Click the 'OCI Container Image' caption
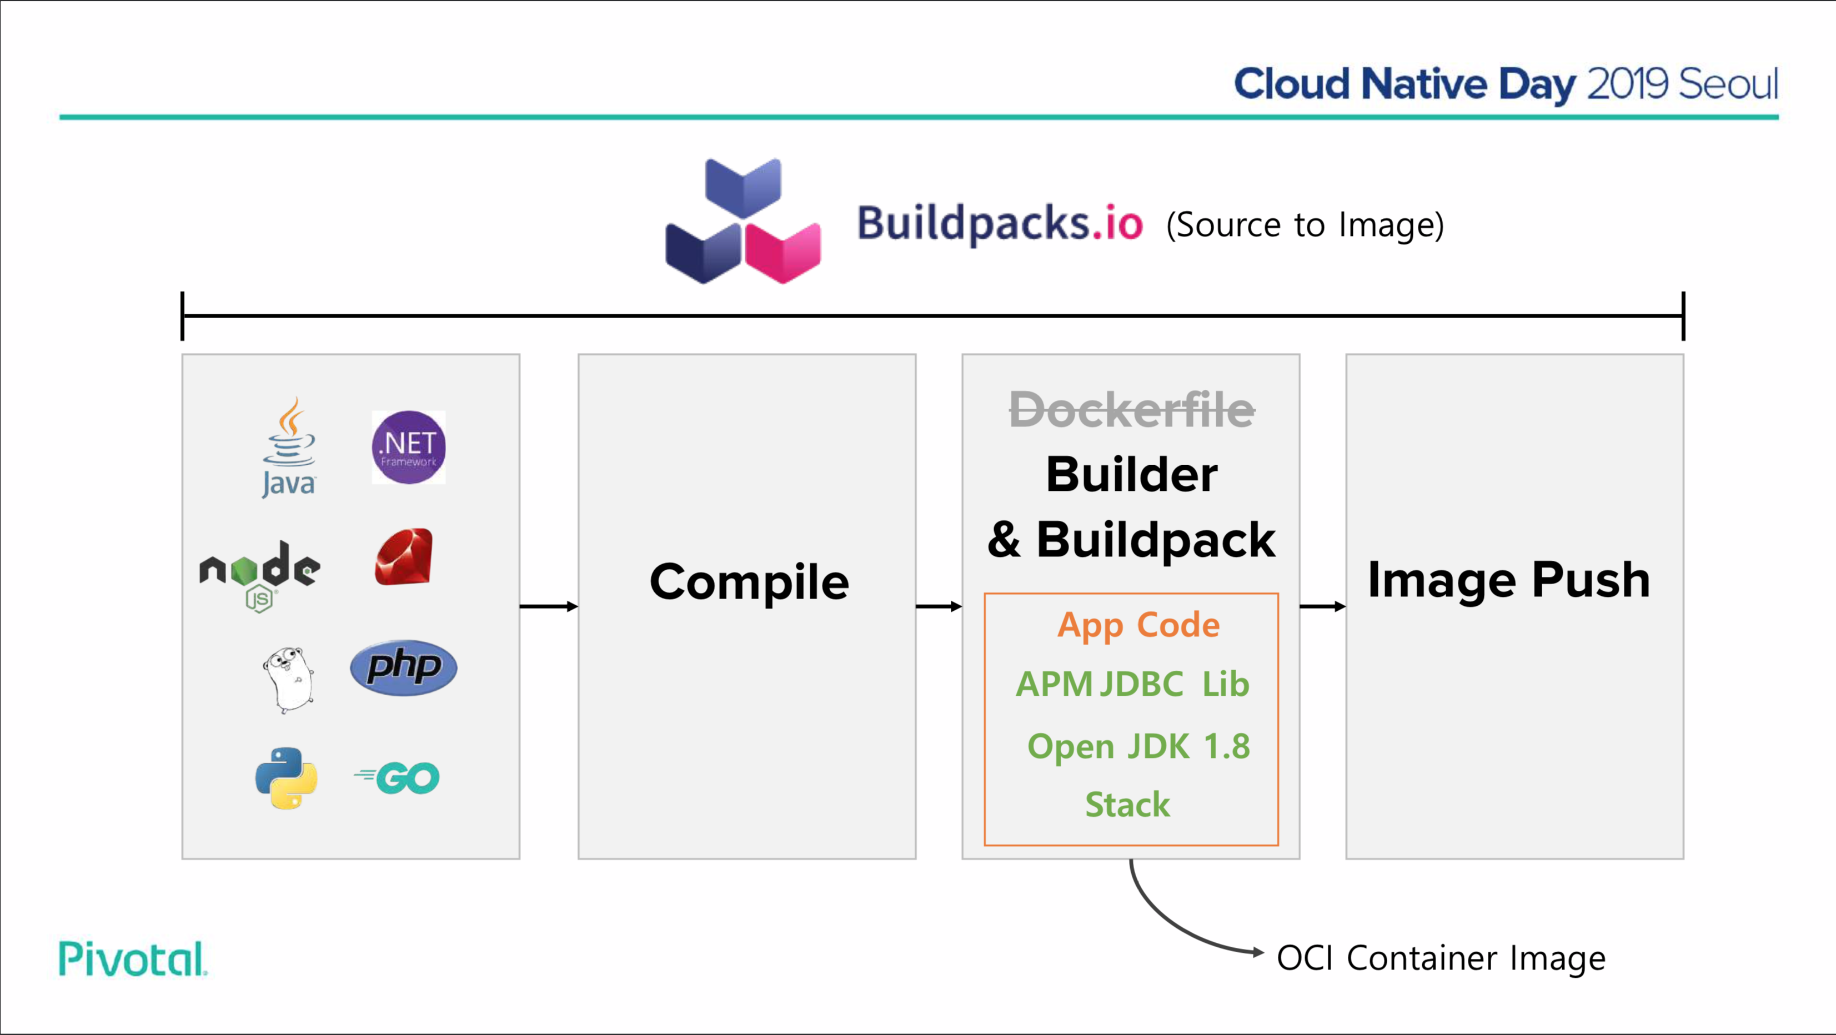 pyautogui.click(x=1441, y=959)
